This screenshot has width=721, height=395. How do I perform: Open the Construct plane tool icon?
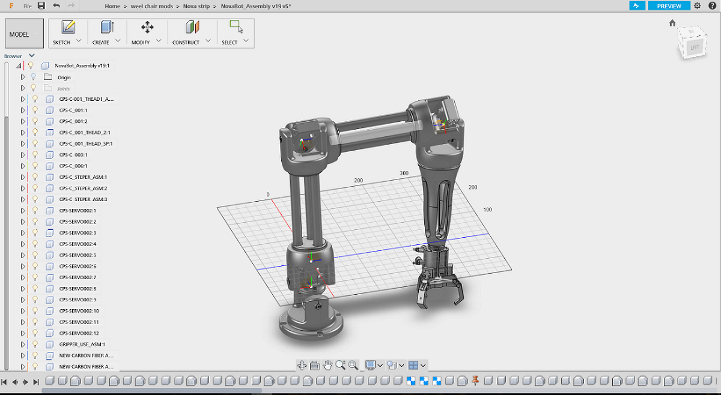(x=192, y=27)
